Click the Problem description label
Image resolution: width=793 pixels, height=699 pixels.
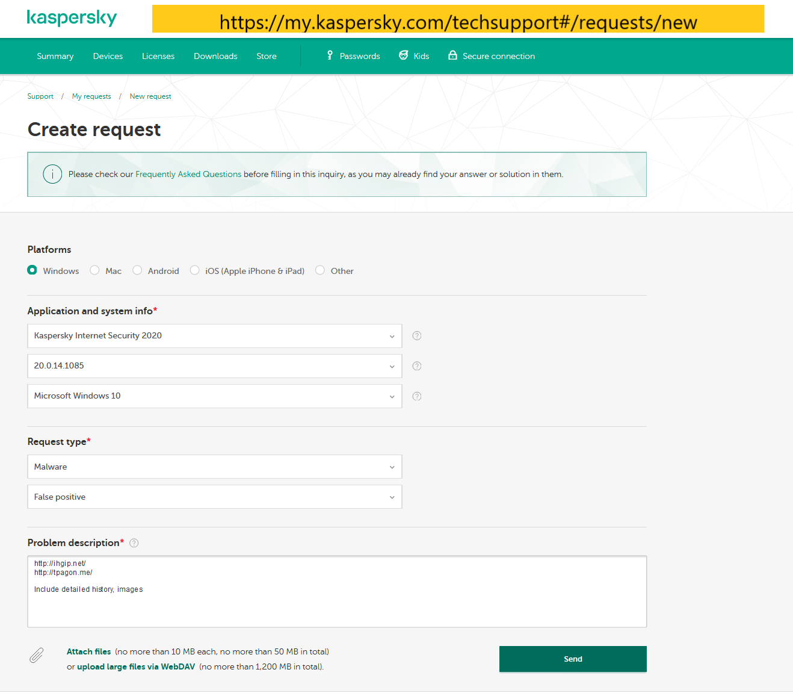pos(73,542)
